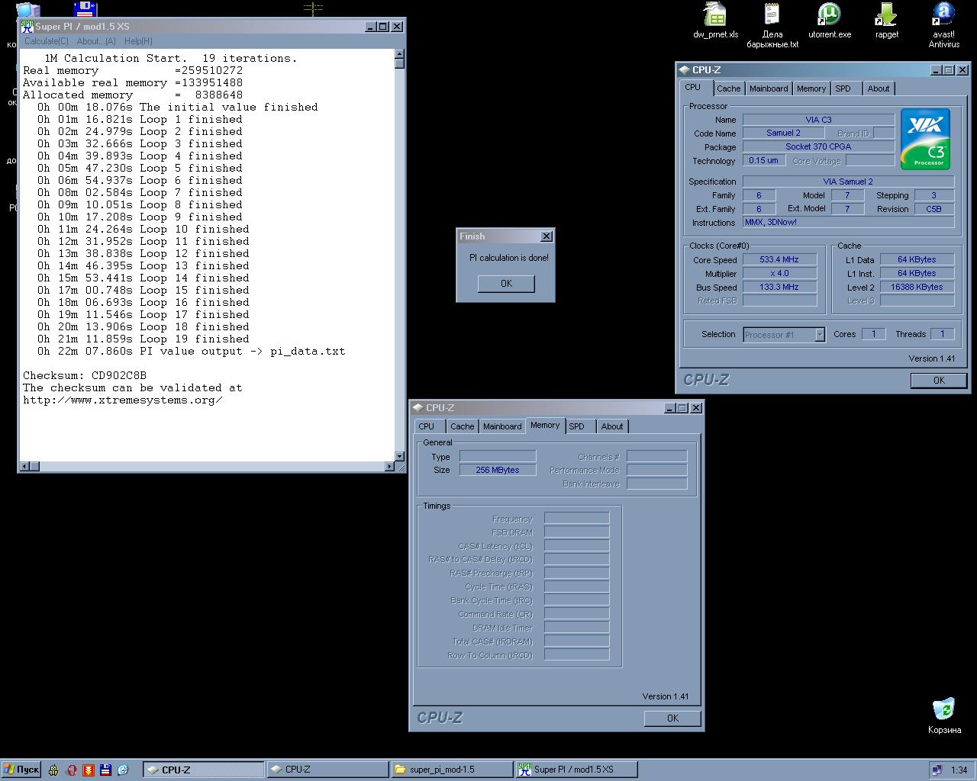Click the Super PI title bar icon
Viewport: 977px width, 781px height.
pos(27,26)
